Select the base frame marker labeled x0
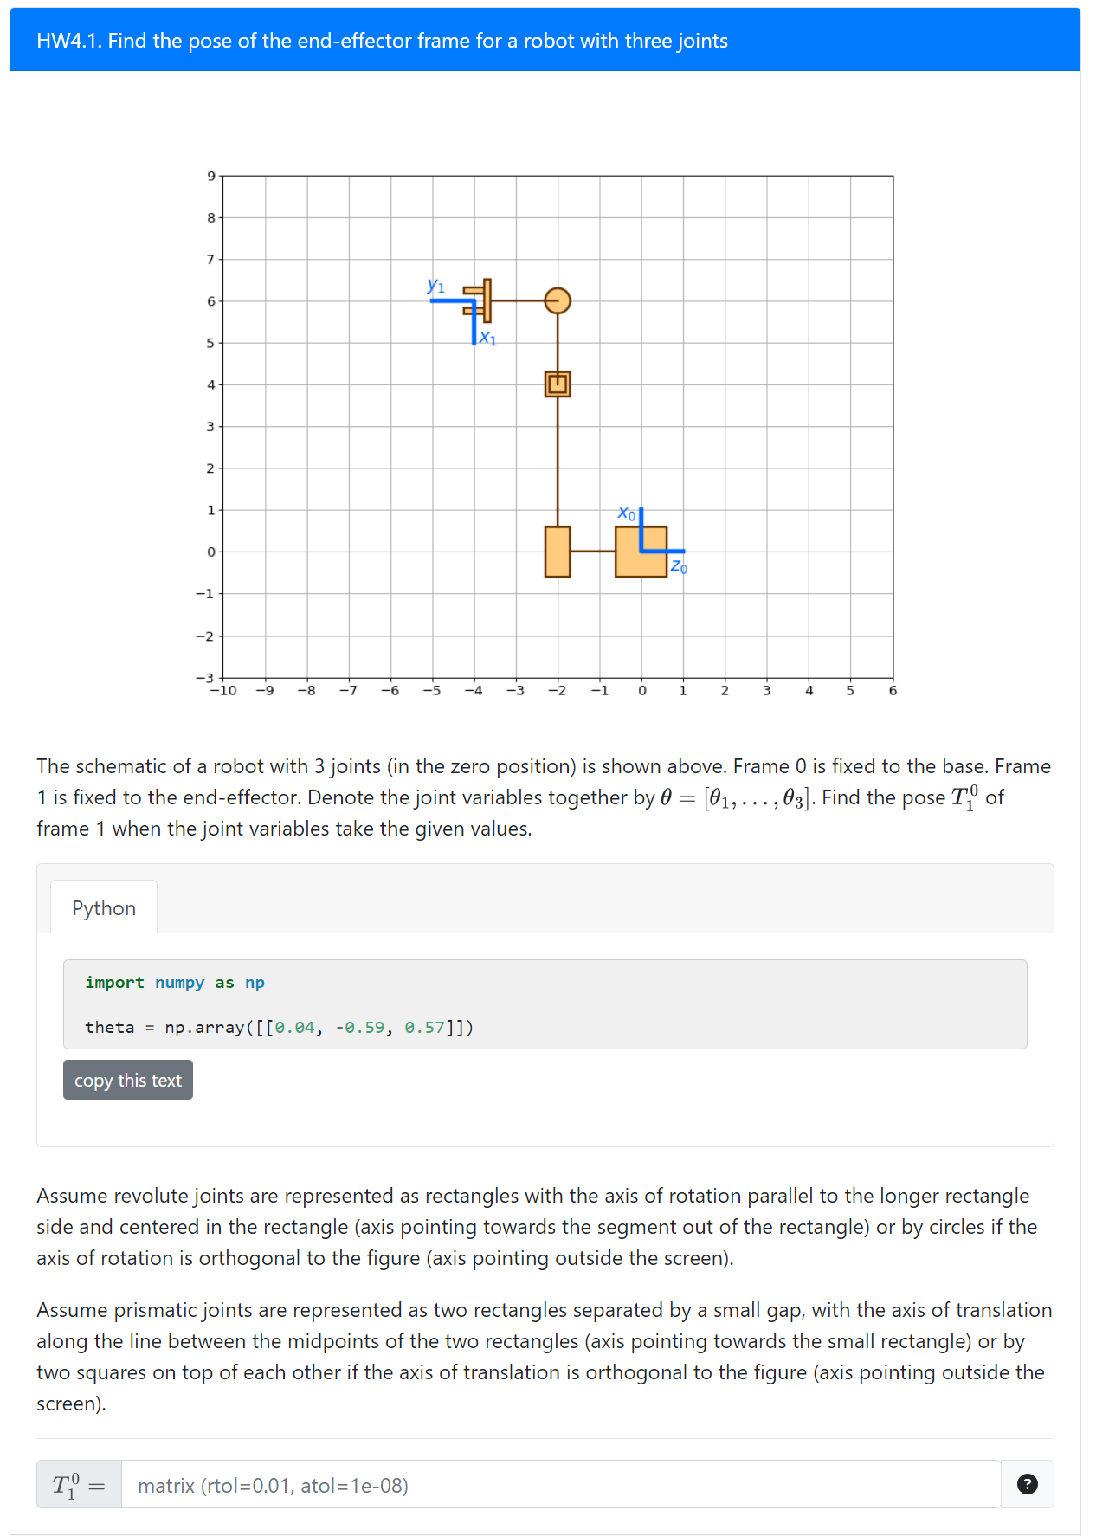The image size is (1096, 1536). (x=627, y=513)
